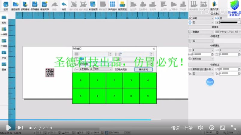Click the row count field showing 1
241x135 pixels.
point(94,54)
